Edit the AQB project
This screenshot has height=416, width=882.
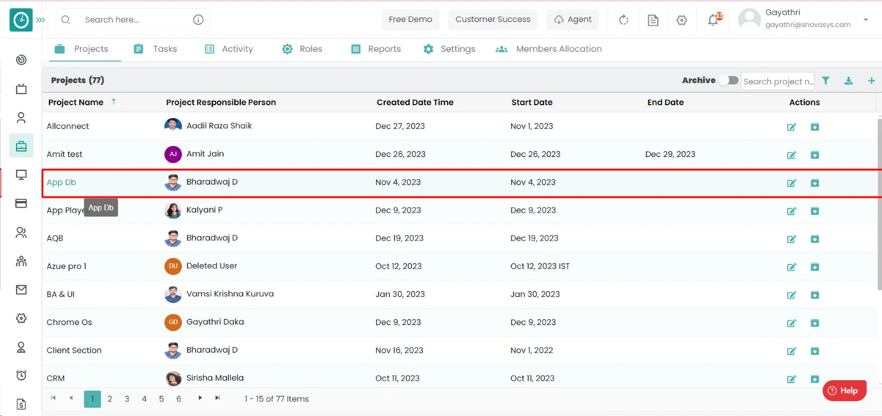[792, 239]
